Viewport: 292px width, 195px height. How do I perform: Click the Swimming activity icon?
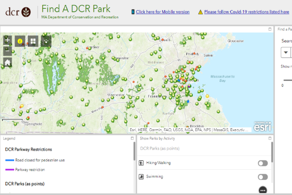click(x=142, y=177)
